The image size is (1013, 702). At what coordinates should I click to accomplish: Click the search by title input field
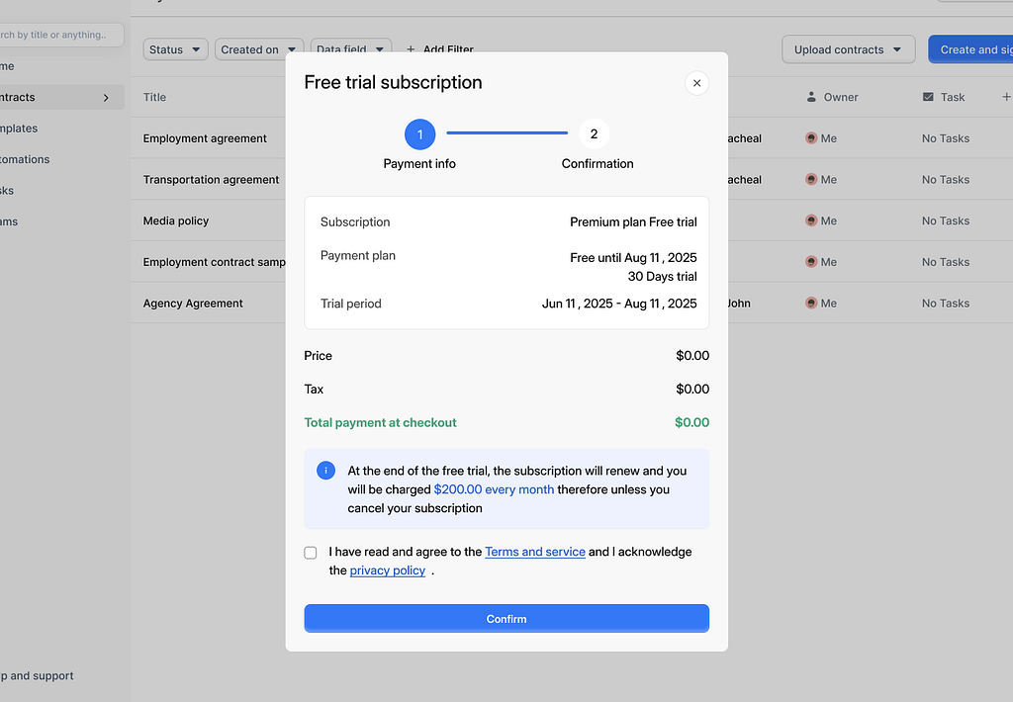(59, 35)
